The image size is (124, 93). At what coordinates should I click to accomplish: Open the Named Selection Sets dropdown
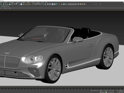(x=38, y=4)
